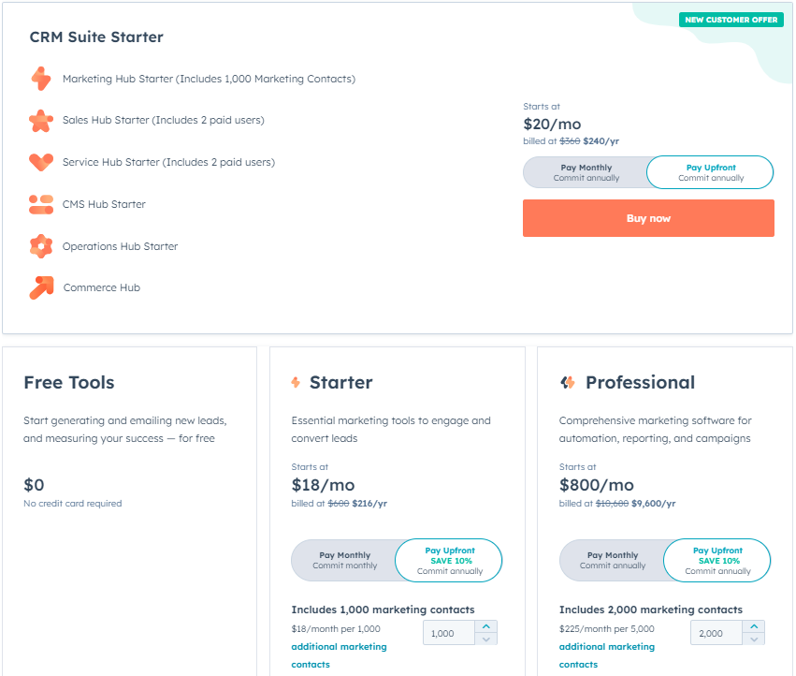
Task: Click the Starter plan sprocket icon
Action: (x=296, y=382)
